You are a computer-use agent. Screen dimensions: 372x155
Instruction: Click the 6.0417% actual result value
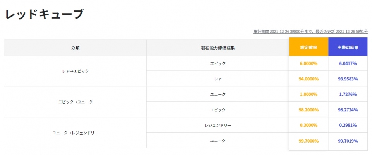[348, 63]
